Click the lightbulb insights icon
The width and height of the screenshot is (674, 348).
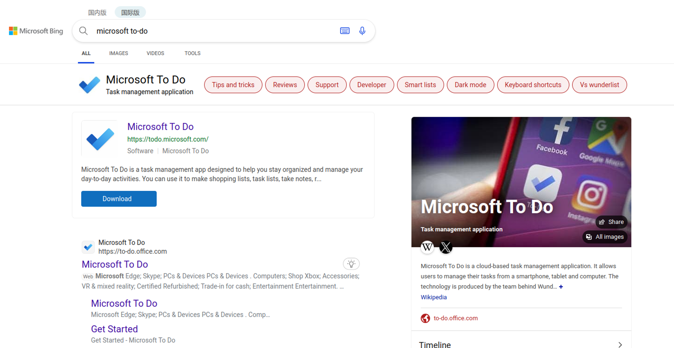click(351, 264)
